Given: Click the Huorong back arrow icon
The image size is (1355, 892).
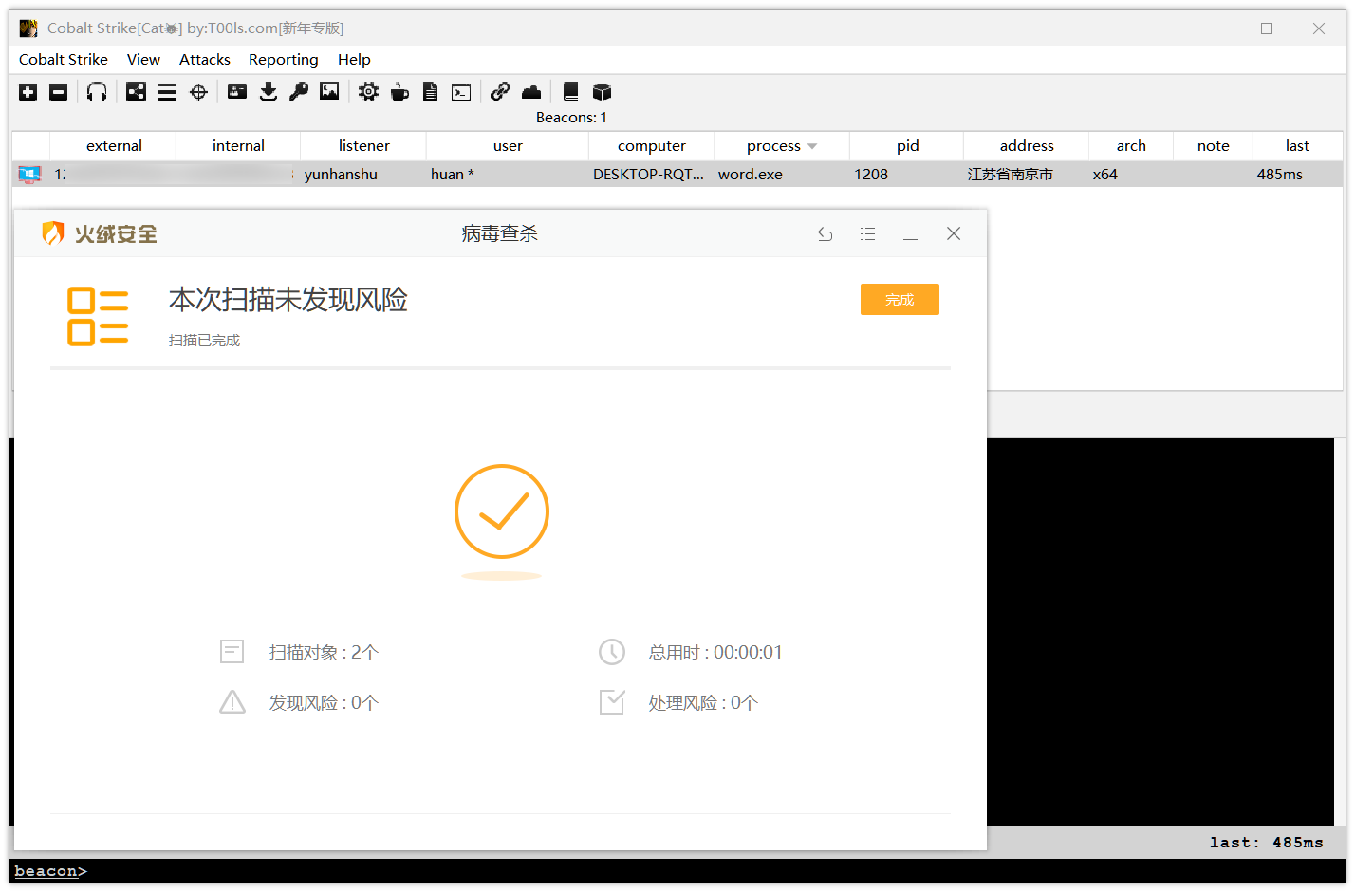Looking at the screenshot, I should (x=826, y=234).
